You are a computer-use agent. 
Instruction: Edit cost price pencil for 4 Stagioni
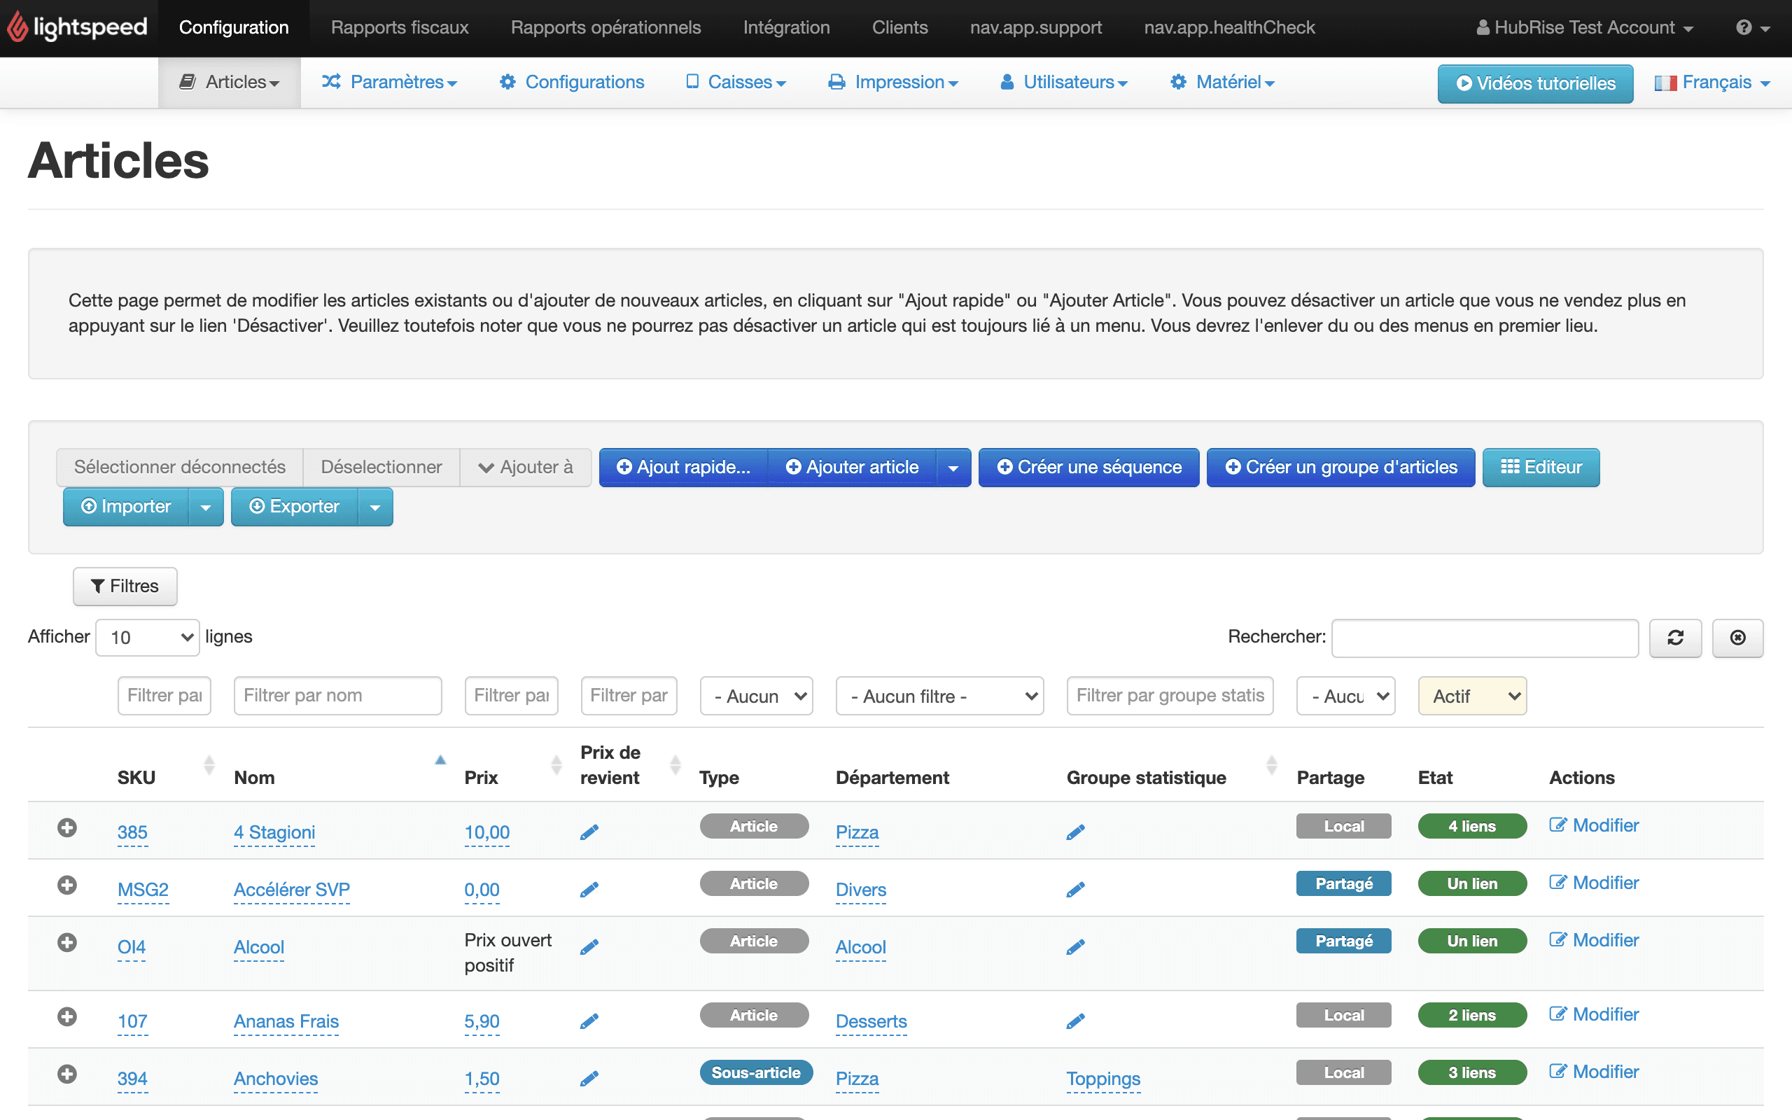click(x=589, y=832)
